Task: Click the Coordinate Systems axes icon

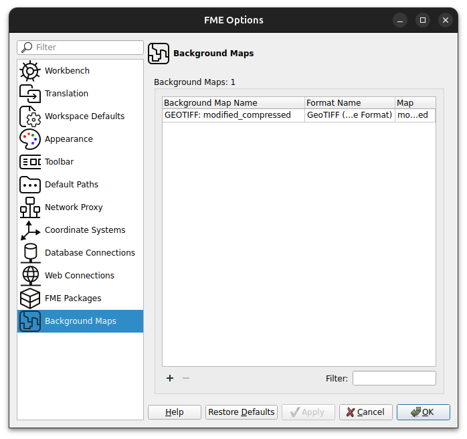Action: (x=30, y=230)
